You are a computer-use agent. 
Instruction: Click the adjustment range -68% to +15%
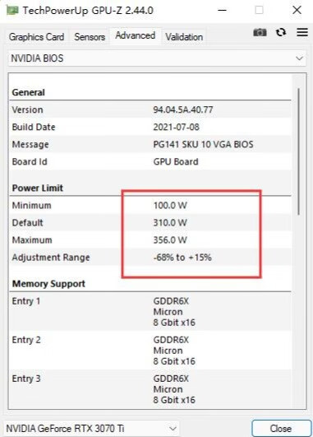point(182,258)
